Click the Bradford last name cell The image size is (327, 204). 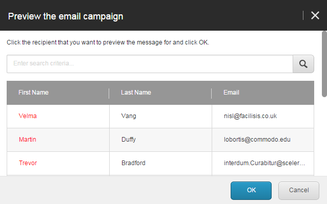(x=160, y=163)
